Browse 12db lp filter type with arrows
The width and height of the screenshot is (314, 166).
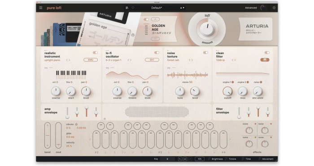(234, 60)
